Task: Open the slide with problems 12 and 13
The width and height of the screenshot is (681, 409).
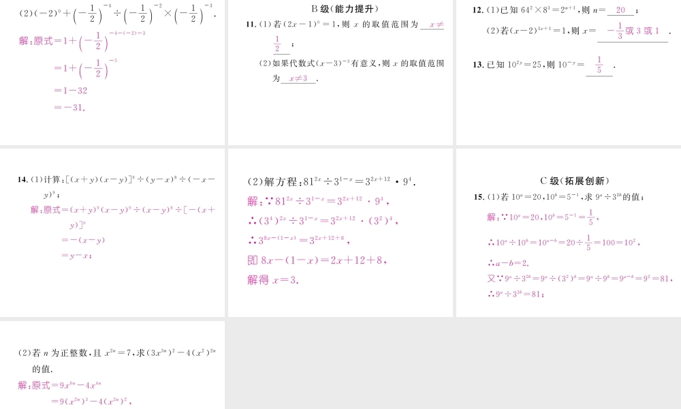Action: pos(569,72)
